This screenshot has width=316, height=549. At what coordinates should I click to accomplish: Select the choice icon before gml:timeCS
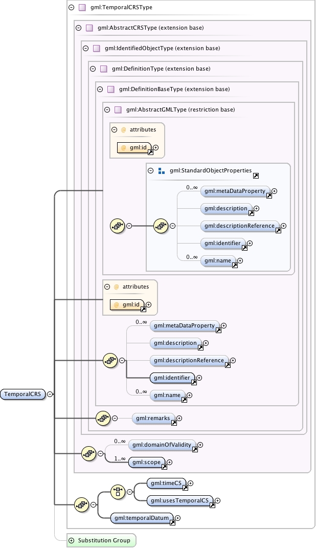(118, 492)
